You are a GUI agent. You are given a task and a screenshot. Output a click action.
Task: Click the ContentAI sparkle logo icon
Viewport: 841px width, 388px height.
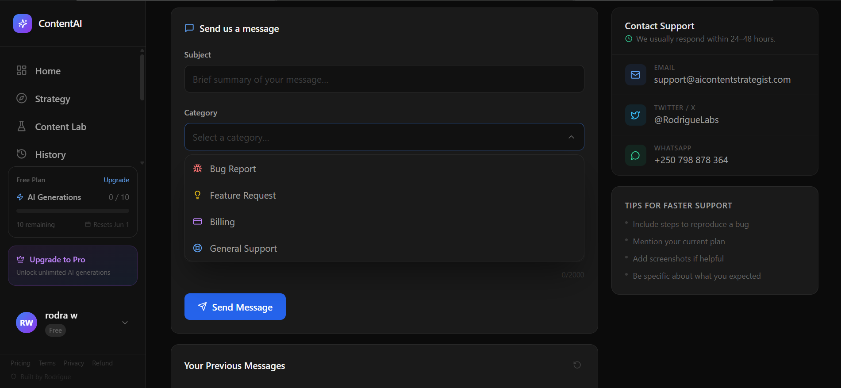(23, 23)
